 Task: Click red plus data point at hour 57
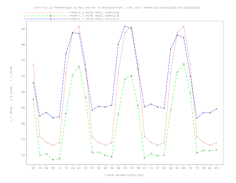[x=158, y=145]
